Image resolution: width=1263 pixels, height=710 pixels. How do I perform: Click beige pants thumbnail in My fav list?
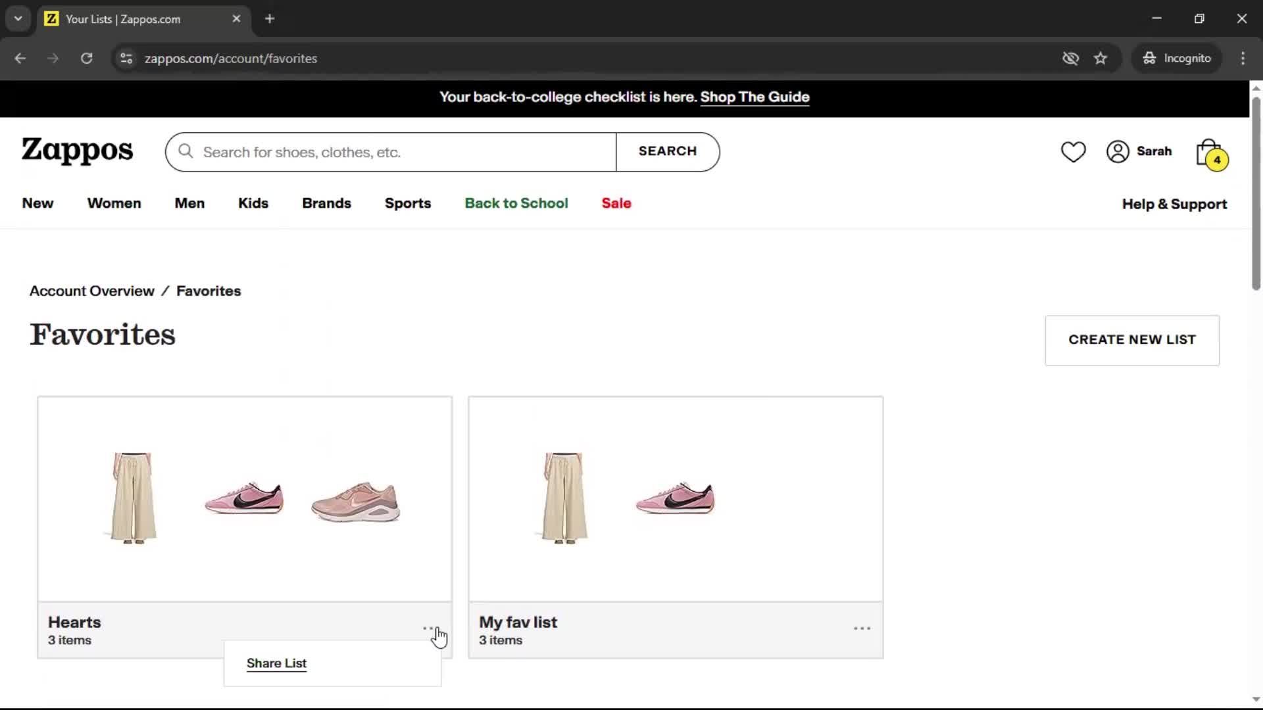tap(564, 498)
